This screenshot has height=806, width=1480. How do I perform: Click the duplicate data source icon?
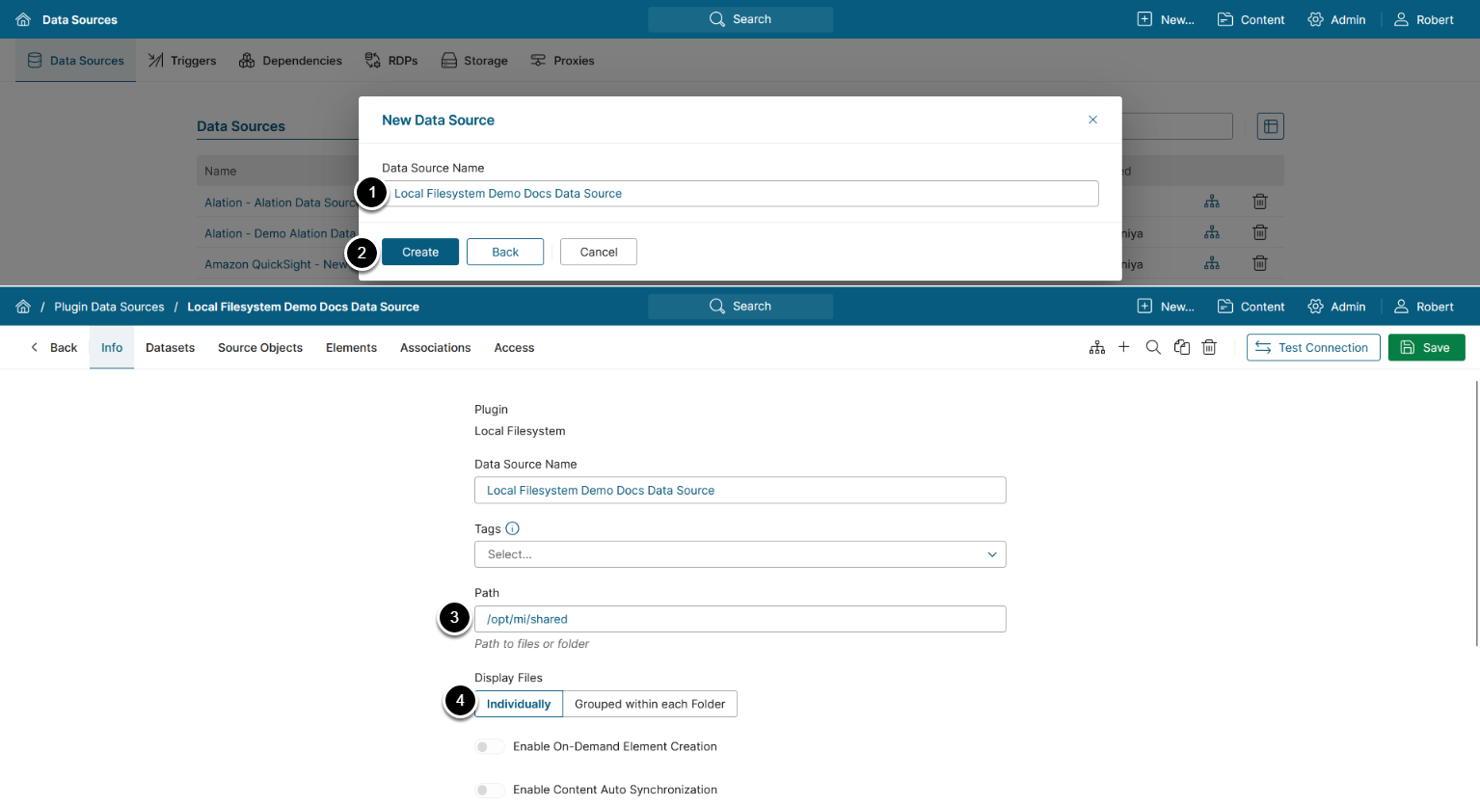pos(1182,348)
